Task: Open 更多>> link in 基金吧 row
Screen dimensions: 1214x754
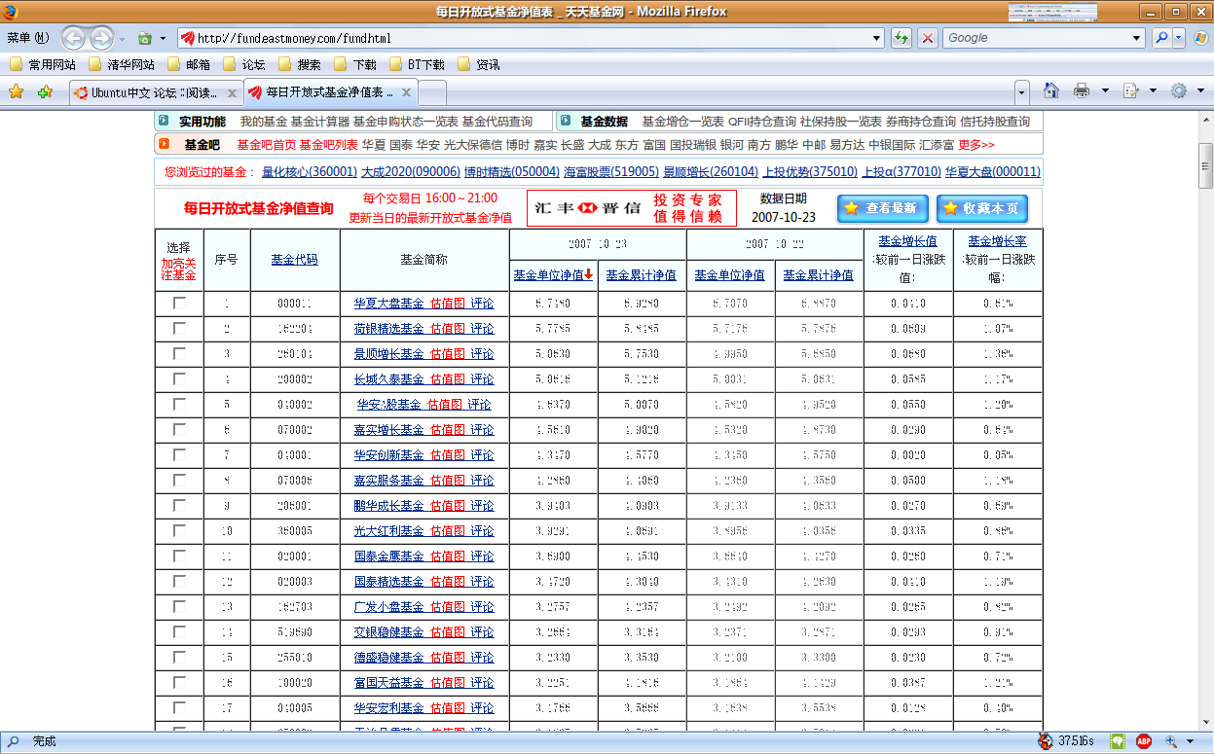Action: (976, 145)
